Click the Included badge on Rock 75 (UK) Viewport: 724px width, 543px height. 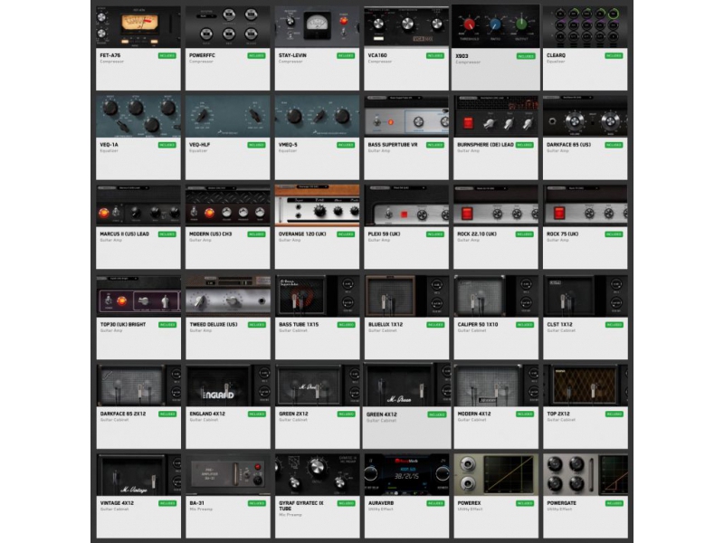(614, 234)
